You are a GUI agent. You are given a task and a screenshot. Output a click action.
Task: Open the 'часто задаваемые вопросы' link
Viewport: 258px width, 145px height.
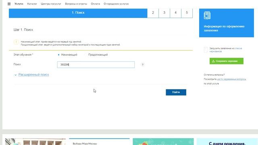(x=231, y=79)
